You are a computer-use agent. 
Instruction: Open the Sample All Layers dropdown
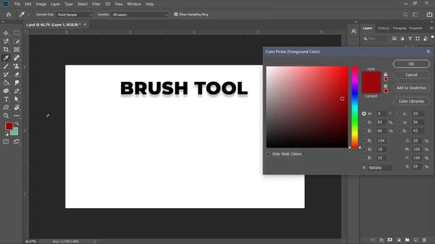[x=139, y=15]
